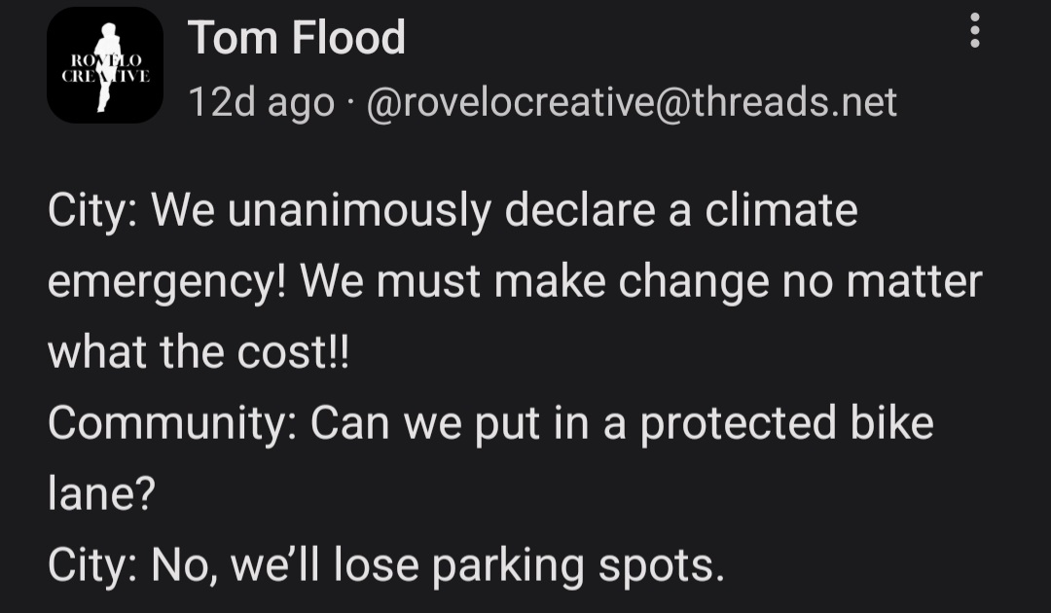Click the word "lane?" in the post
Viewport: 1051px width, 613px height.
pos(102,495)
